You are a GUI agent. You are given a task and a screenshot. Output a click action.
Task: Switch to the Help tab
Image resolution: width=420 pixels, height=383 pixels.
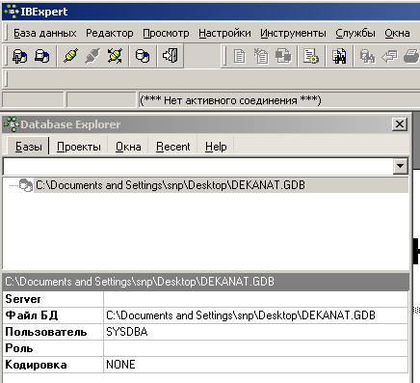216,147
